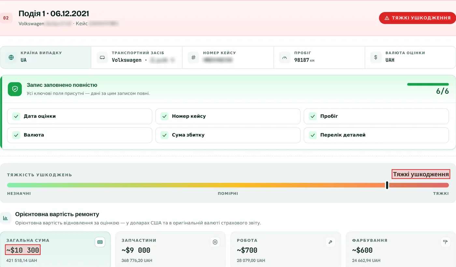Click the 421 518,14 UAH total amount
456x267 pixels.
(21, 260)
